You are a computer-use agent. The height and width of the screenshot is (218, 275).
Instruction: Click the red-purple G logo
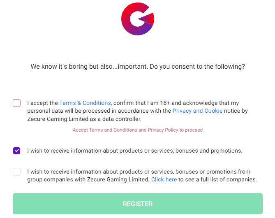pyautogui.click(x=138, y=19)
